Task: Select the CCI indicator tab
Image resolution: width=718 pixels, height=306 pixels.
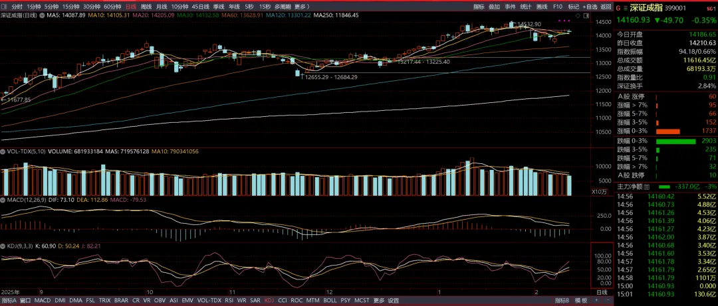Action: [283, 301]
